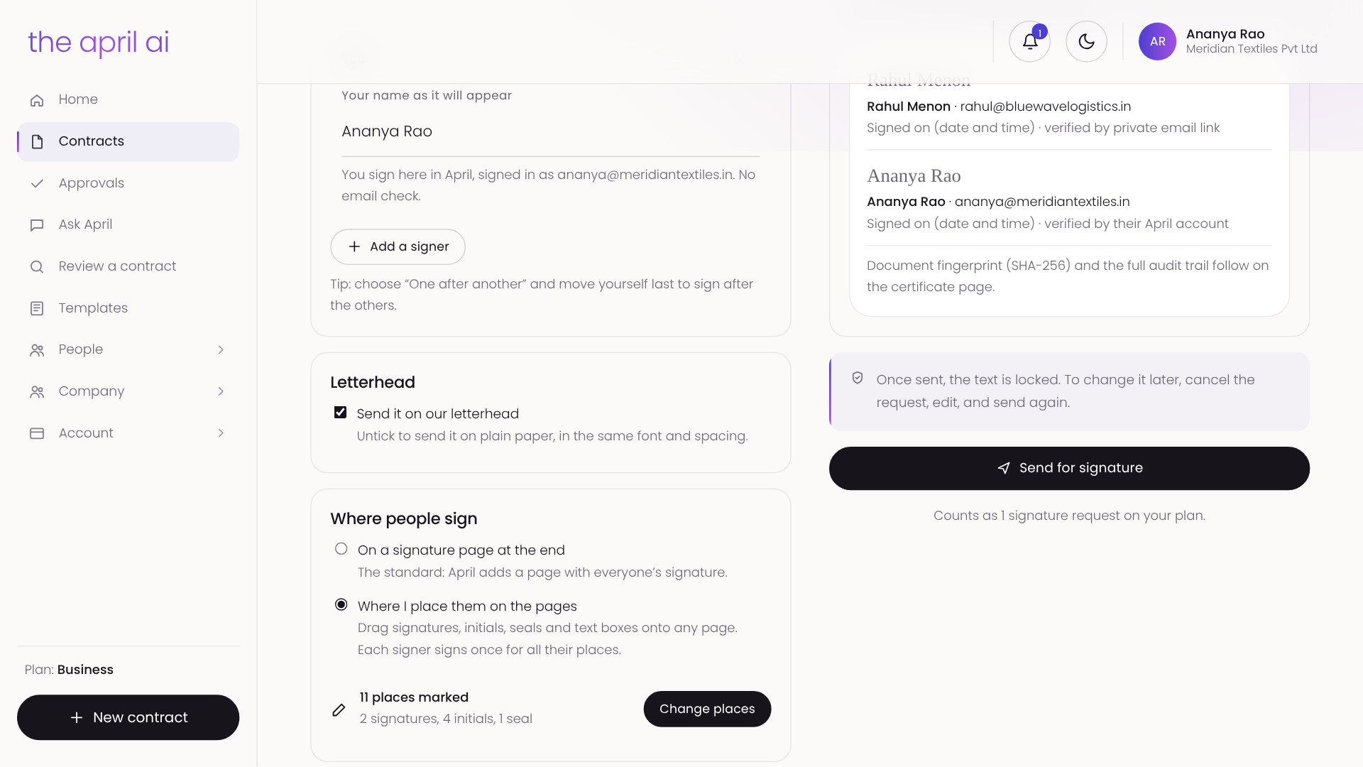Click the Change places button

coord(707,709)
